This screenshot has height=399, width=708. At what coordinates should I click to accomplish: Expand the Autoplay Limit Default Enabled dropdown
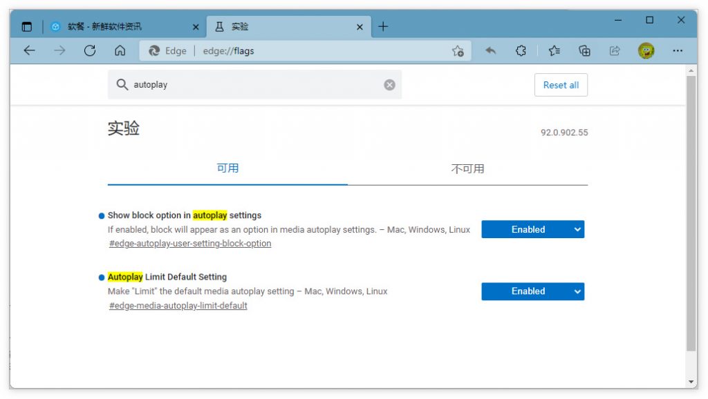tap(532, 291)
